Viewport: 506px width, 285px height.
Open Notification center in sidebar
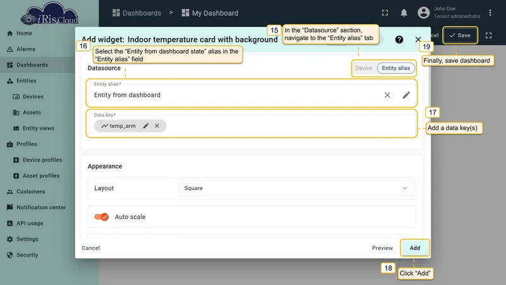click(x=41, y=208)
